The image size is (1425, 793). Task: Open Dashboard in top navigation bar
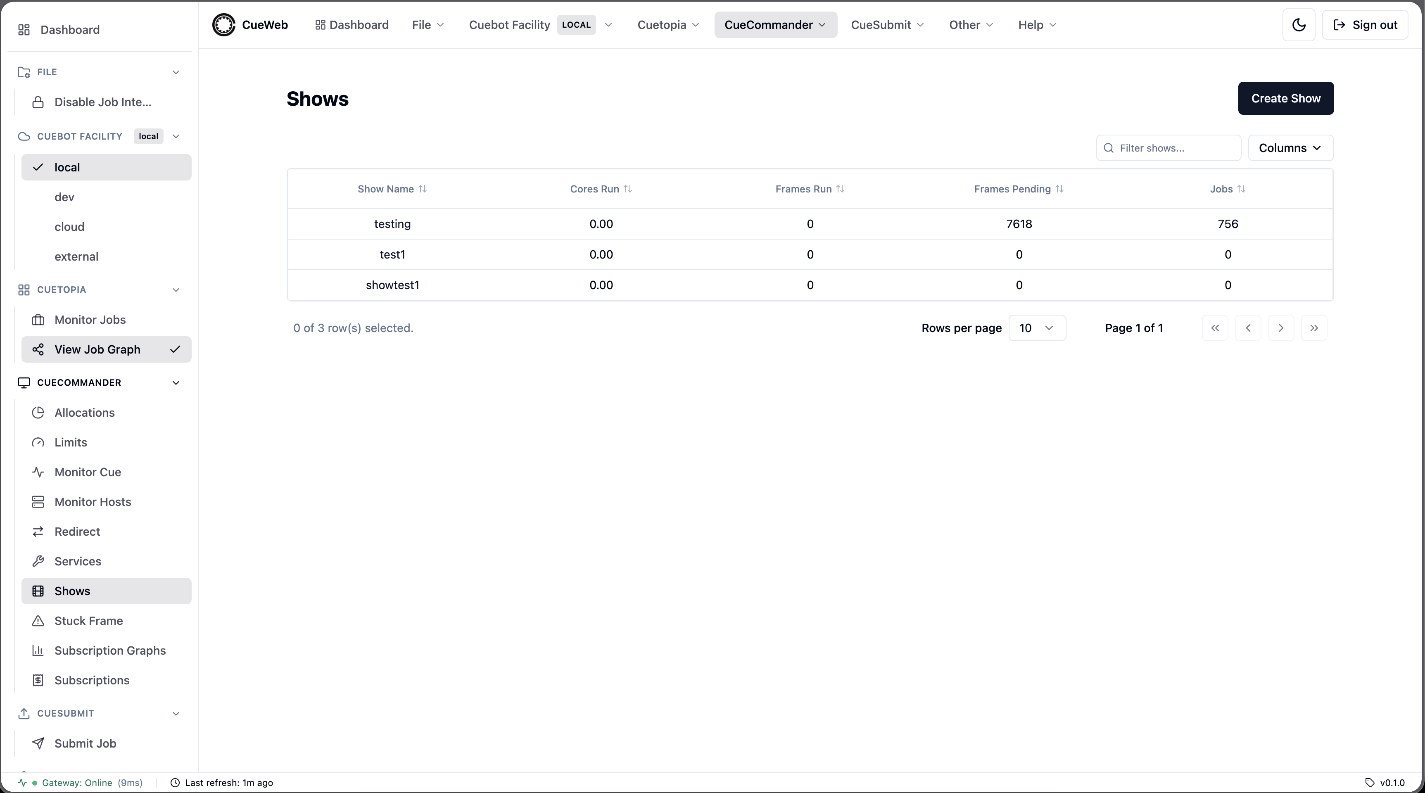click(352, 25)
